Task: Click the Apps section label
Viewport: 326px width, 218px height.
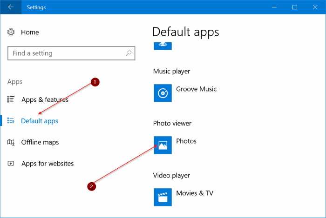Action: pyautogui.click(x=15, y=82)
